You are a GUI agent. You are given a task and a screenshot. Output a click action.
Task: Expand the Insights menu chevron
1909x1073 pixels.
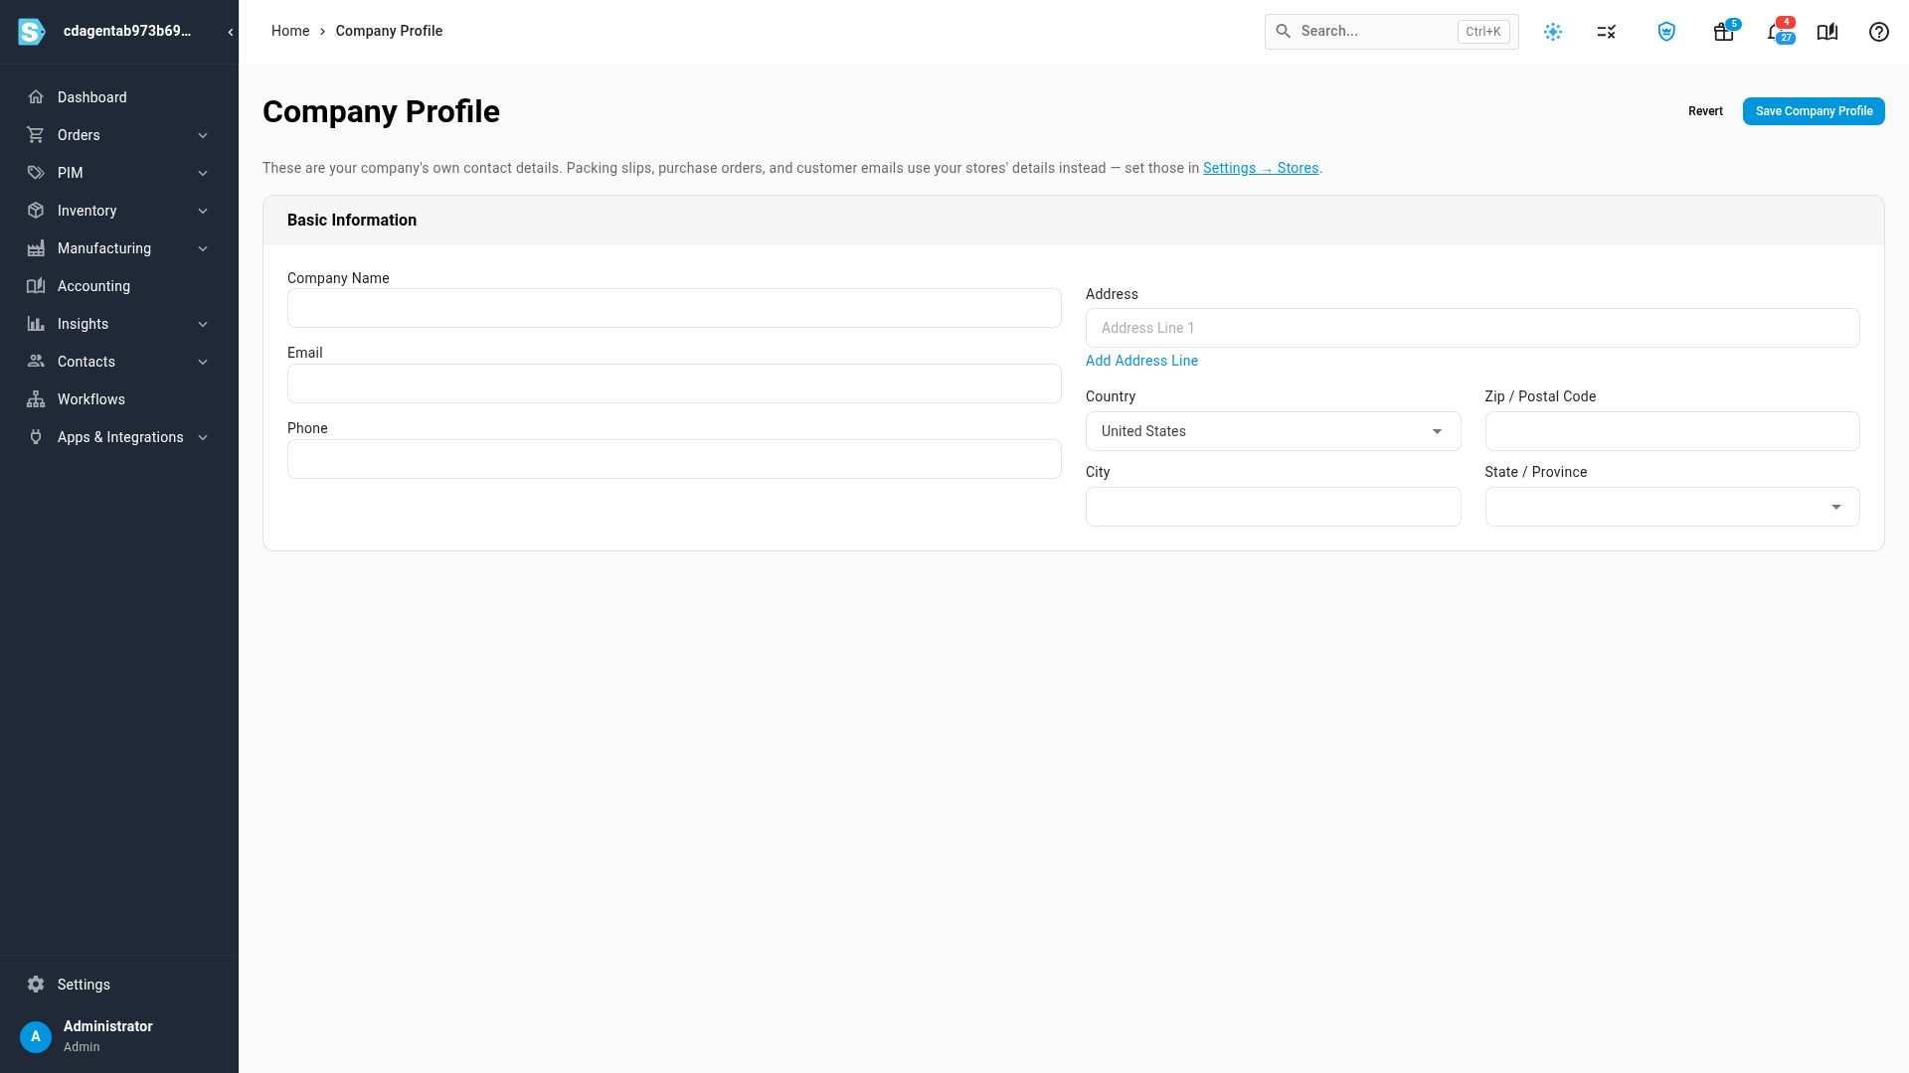[x=203, y=324]
